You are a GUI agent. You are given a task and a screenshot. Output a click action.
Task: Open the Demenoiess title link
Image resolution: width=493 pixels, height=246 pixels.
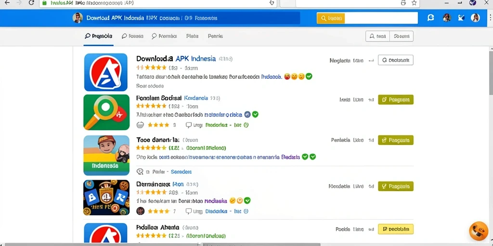154,184
